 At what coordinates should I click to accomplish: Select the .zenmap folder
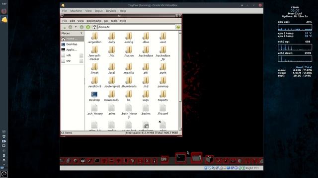coord(163,82)
